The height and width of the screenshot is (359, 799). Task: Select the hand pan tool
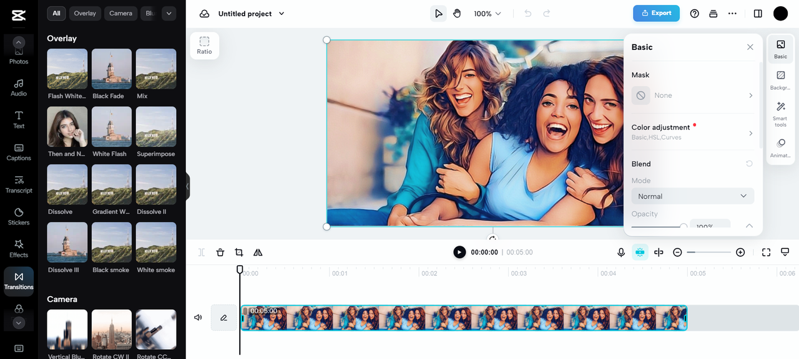[457, 14]
